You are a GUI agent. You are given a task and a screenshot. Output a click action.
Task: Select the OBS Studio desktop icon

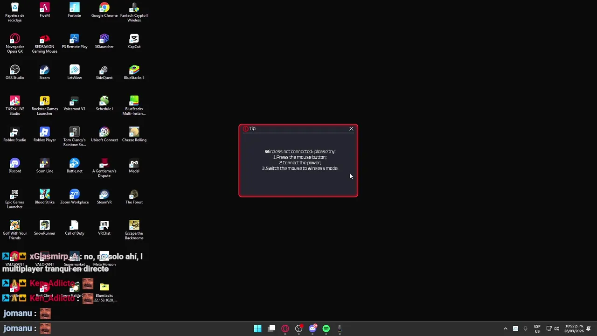click(14, 72)
